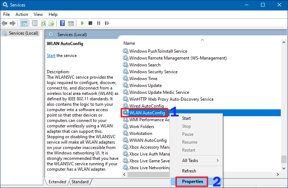Open the View menu

point(38,14)
